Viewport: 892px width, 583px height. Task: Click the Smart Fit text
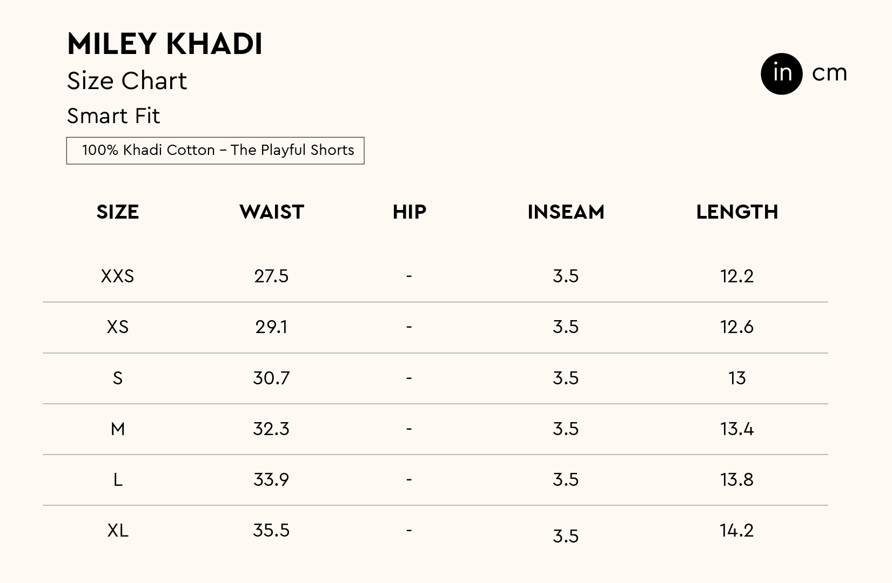point(113,116)
